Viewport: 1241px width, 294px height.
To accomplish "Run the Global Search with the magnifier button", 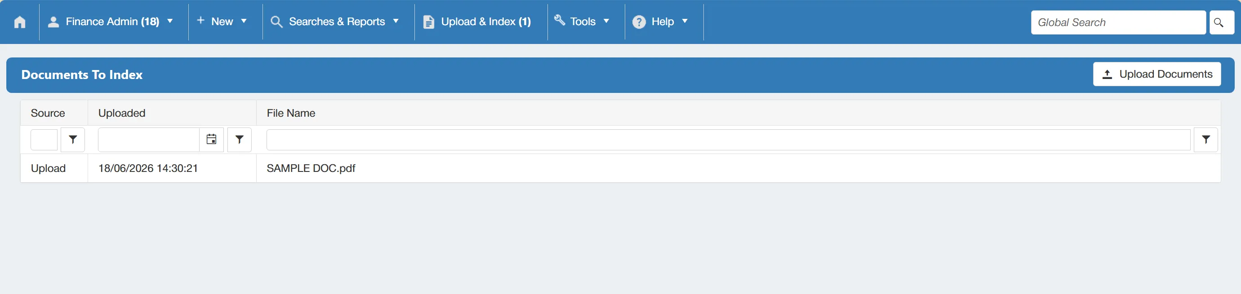I will tap(1222, 22).
